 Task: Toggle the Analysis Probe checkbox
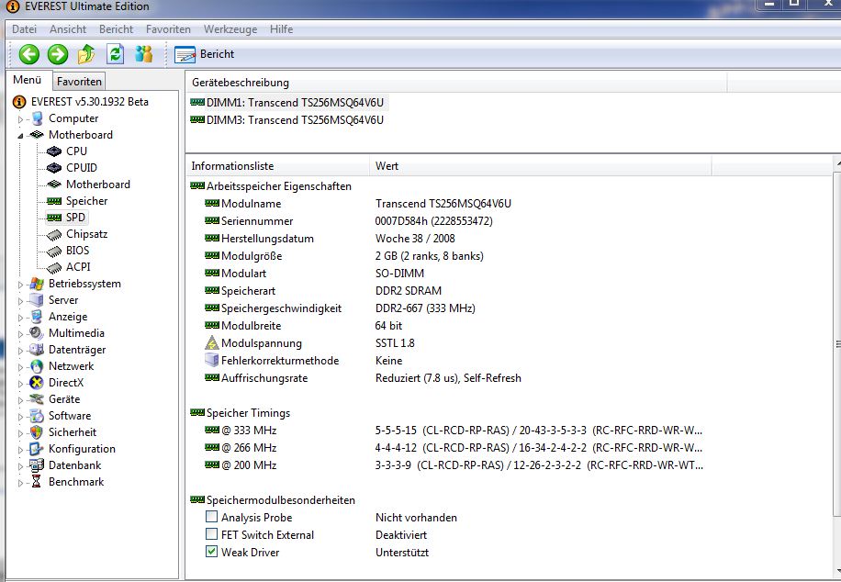coord(212,517)
